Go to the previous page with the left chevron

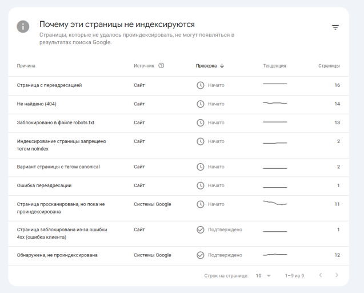[x=321, y=275]
